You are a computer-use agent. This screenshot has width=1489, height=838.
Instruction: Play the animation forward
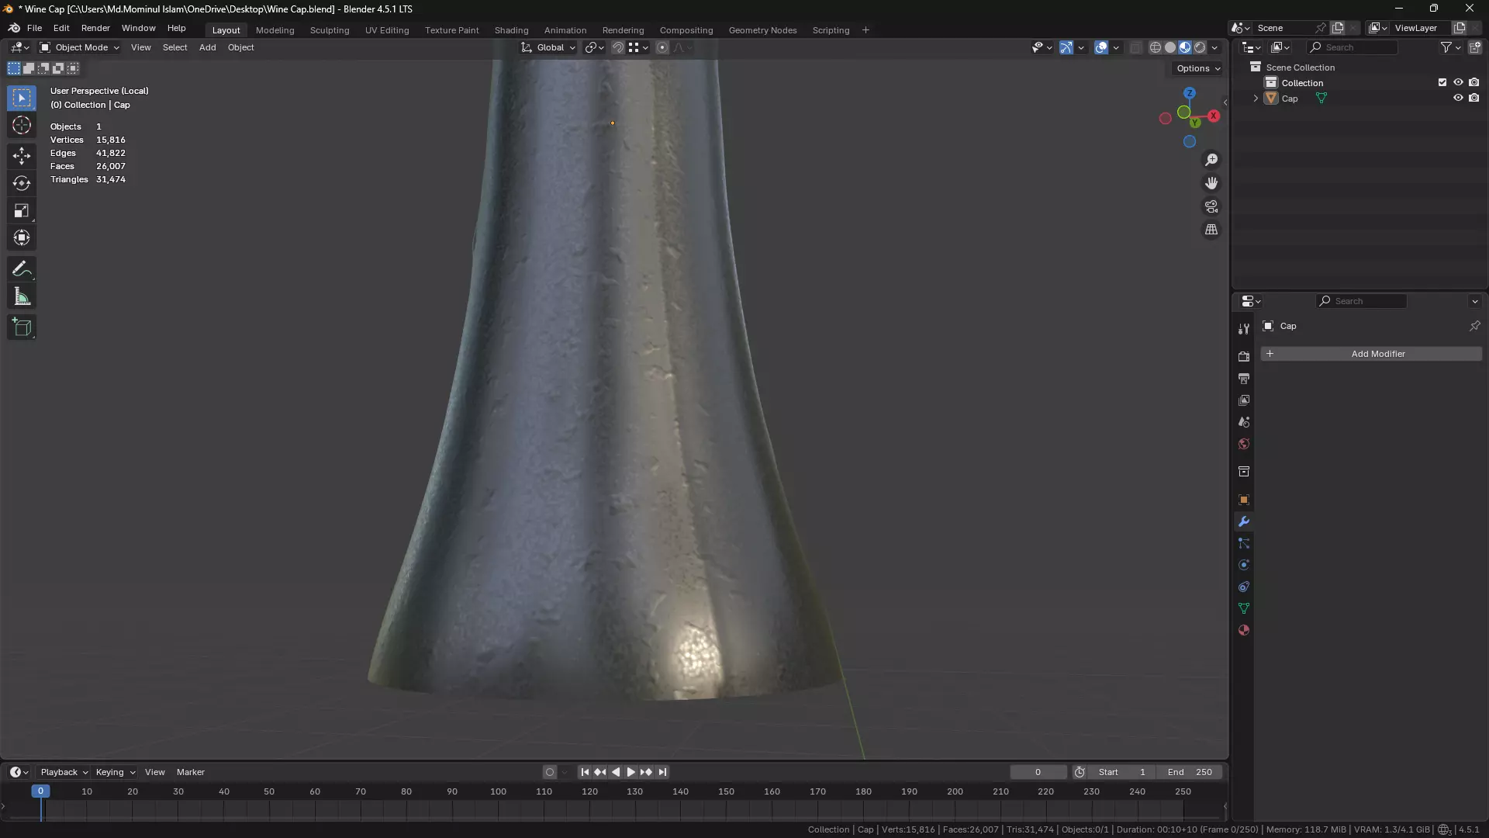pyautogui.click(x=630, y=772)
